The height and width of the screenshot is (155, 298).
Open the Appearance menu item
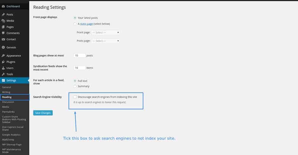point(15,56)
